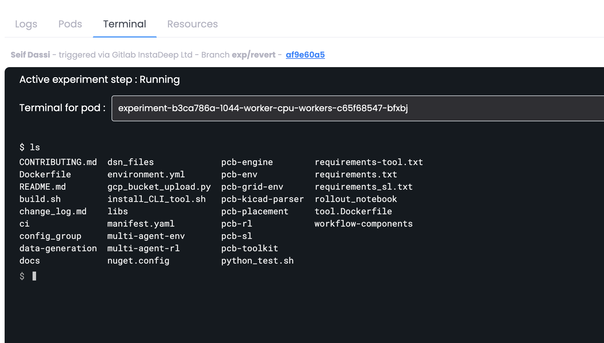Screen dimensions: 604x343
Task: Click 'requirements.txt' file name
Action: click(356, 174)
